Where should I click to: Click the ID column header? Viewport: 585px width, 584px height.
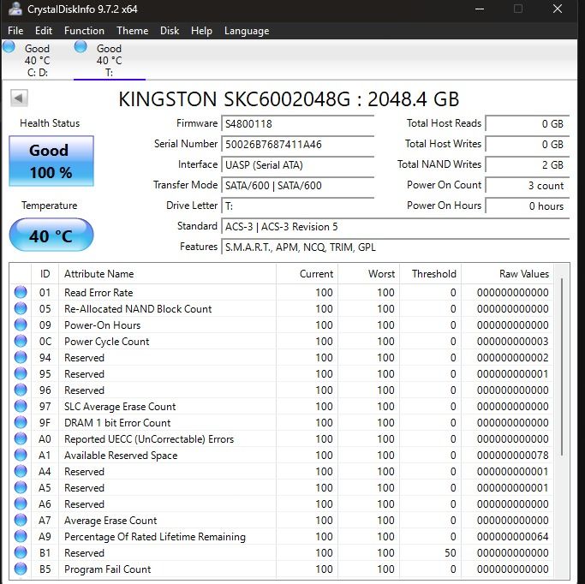45,274
